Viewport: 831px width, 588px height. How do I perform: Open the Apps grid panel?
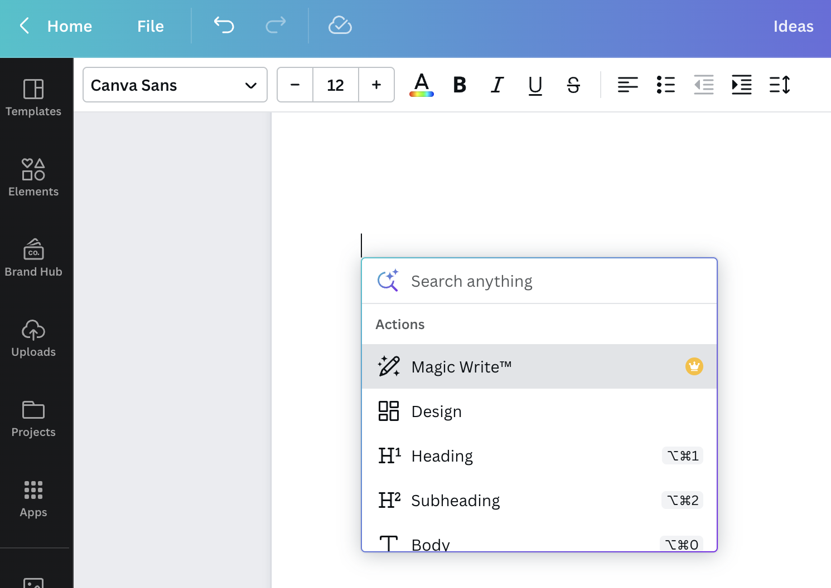pyautogui.click(x=33, y=499)
